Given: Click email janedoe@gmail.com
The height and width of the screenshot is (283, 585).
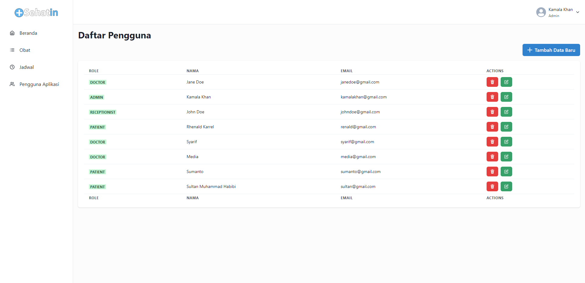Looking at the screenshot, I should coord(360,82).
